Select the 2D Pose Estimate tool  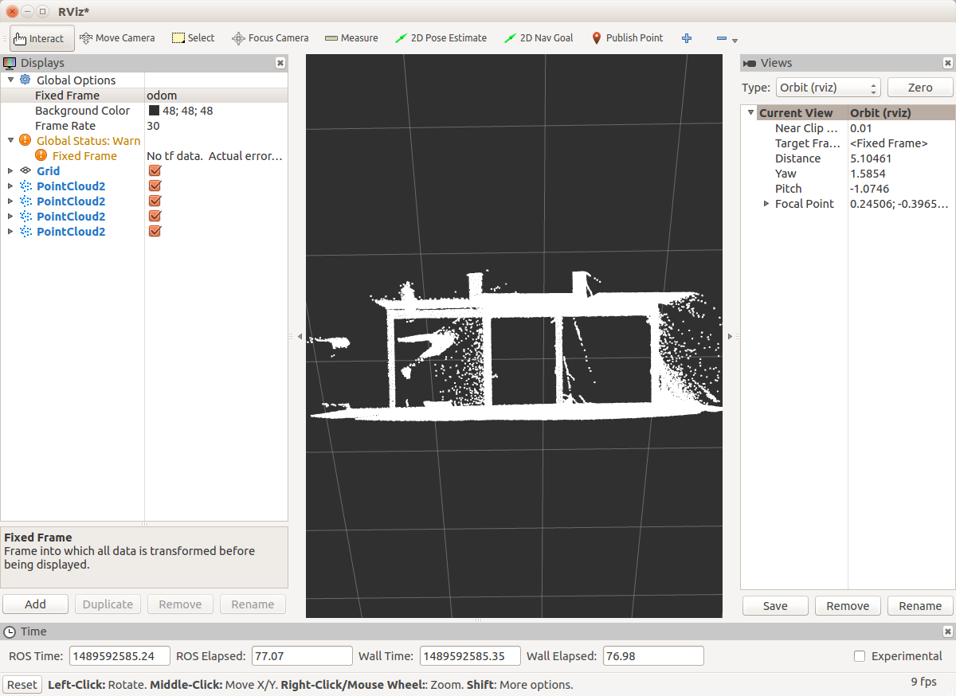(441, 37)
